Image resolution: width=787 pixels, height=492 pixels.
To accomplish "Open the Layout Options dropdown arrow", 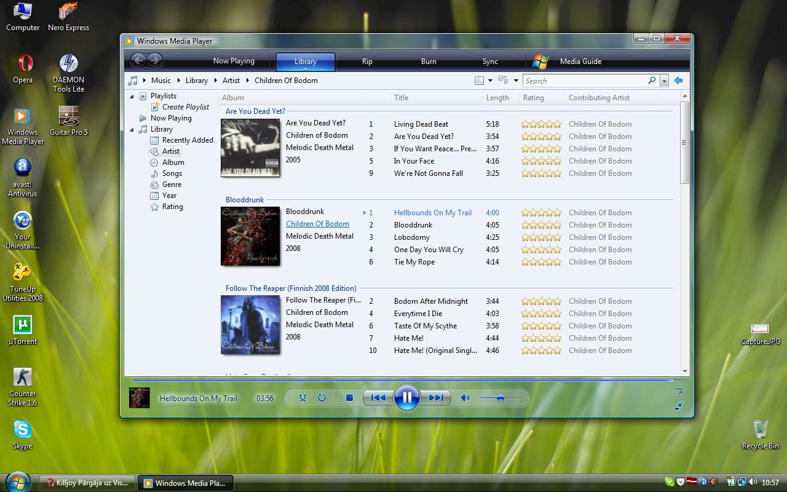I will (x=490, y=81).
